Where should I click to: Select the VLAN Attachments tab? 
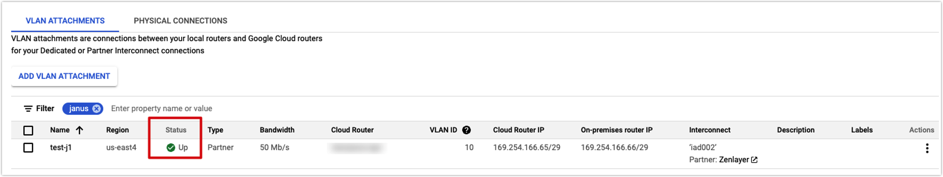(65, 21)
